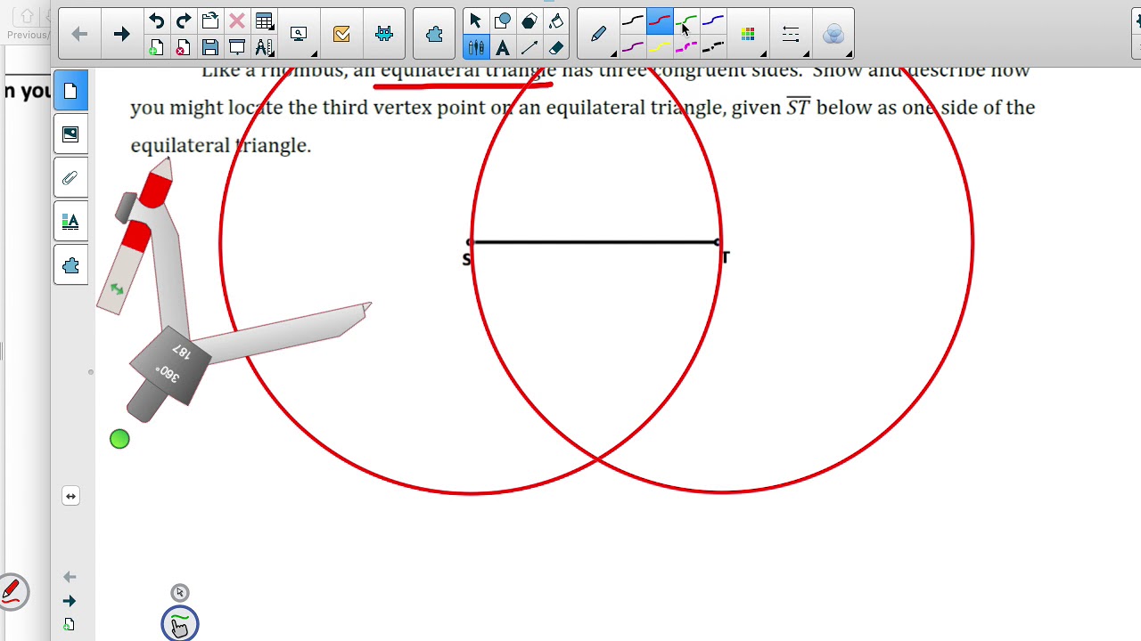The height and width of the screenshot is (641, 1141).
Task: Choose the Fill paint bucket tool
Action: [x=556, y=21]
